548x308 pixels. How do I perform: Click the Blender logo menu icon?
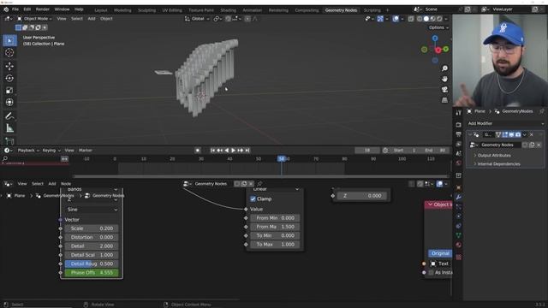(x=6, y=9)
